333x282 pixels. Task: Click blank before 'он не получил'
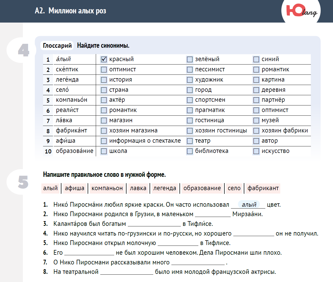pyautogui.click(x=254, y=234)
